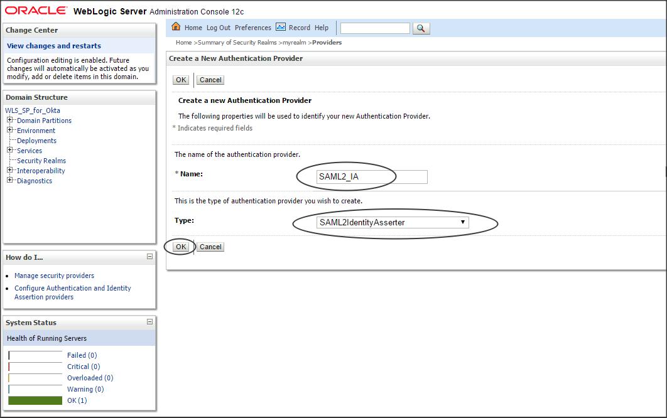Open Deployments in Domain Structure
Screen dimensions: 667x418
[36, 141]
